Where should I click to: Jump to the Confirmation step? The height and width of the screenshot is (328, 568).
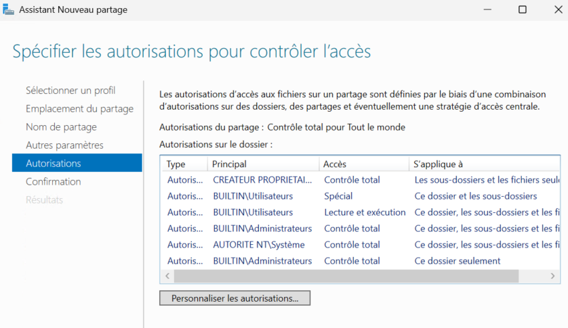pos(54,181)
